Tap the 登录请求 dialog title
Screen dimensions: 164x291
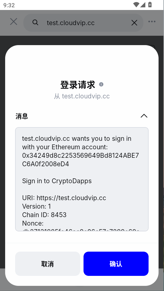[77, 84]
